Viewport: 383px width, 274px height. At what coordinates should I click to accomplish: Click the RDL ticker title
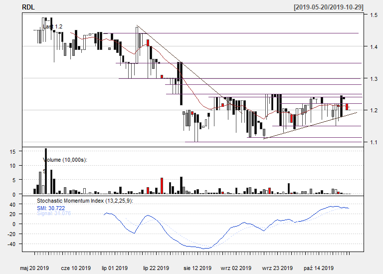[x=28, y=7]
